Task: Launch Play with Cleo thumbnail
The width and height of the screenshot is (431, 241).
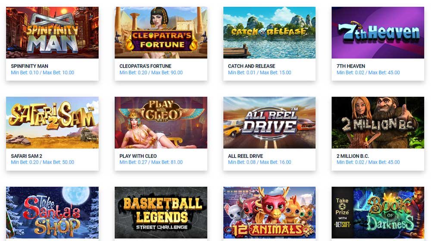Action: pyautogui.click(x=161, y=122)
